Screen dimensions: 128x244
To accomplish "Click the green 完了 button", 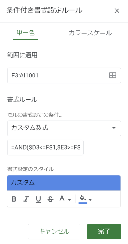I will click(x=104, y=231).
